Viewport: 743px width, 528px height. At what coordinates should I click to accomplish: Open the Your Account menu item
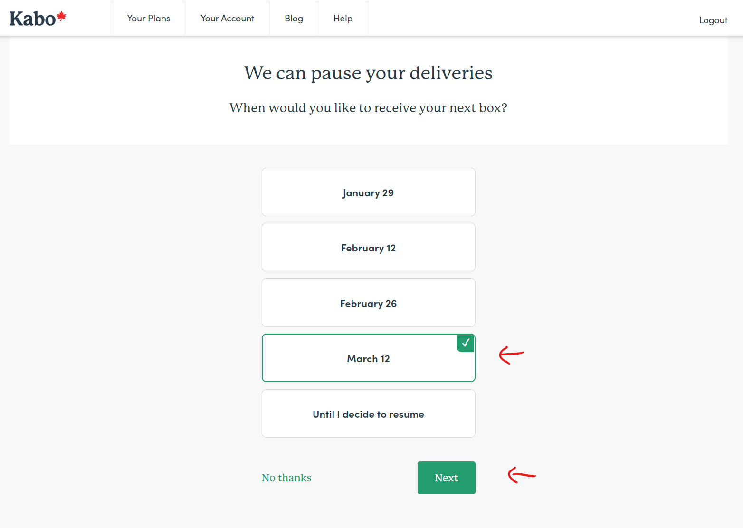(227, 18)
